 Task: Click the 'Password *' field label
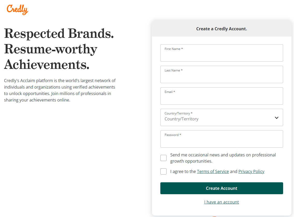[173, 135]
